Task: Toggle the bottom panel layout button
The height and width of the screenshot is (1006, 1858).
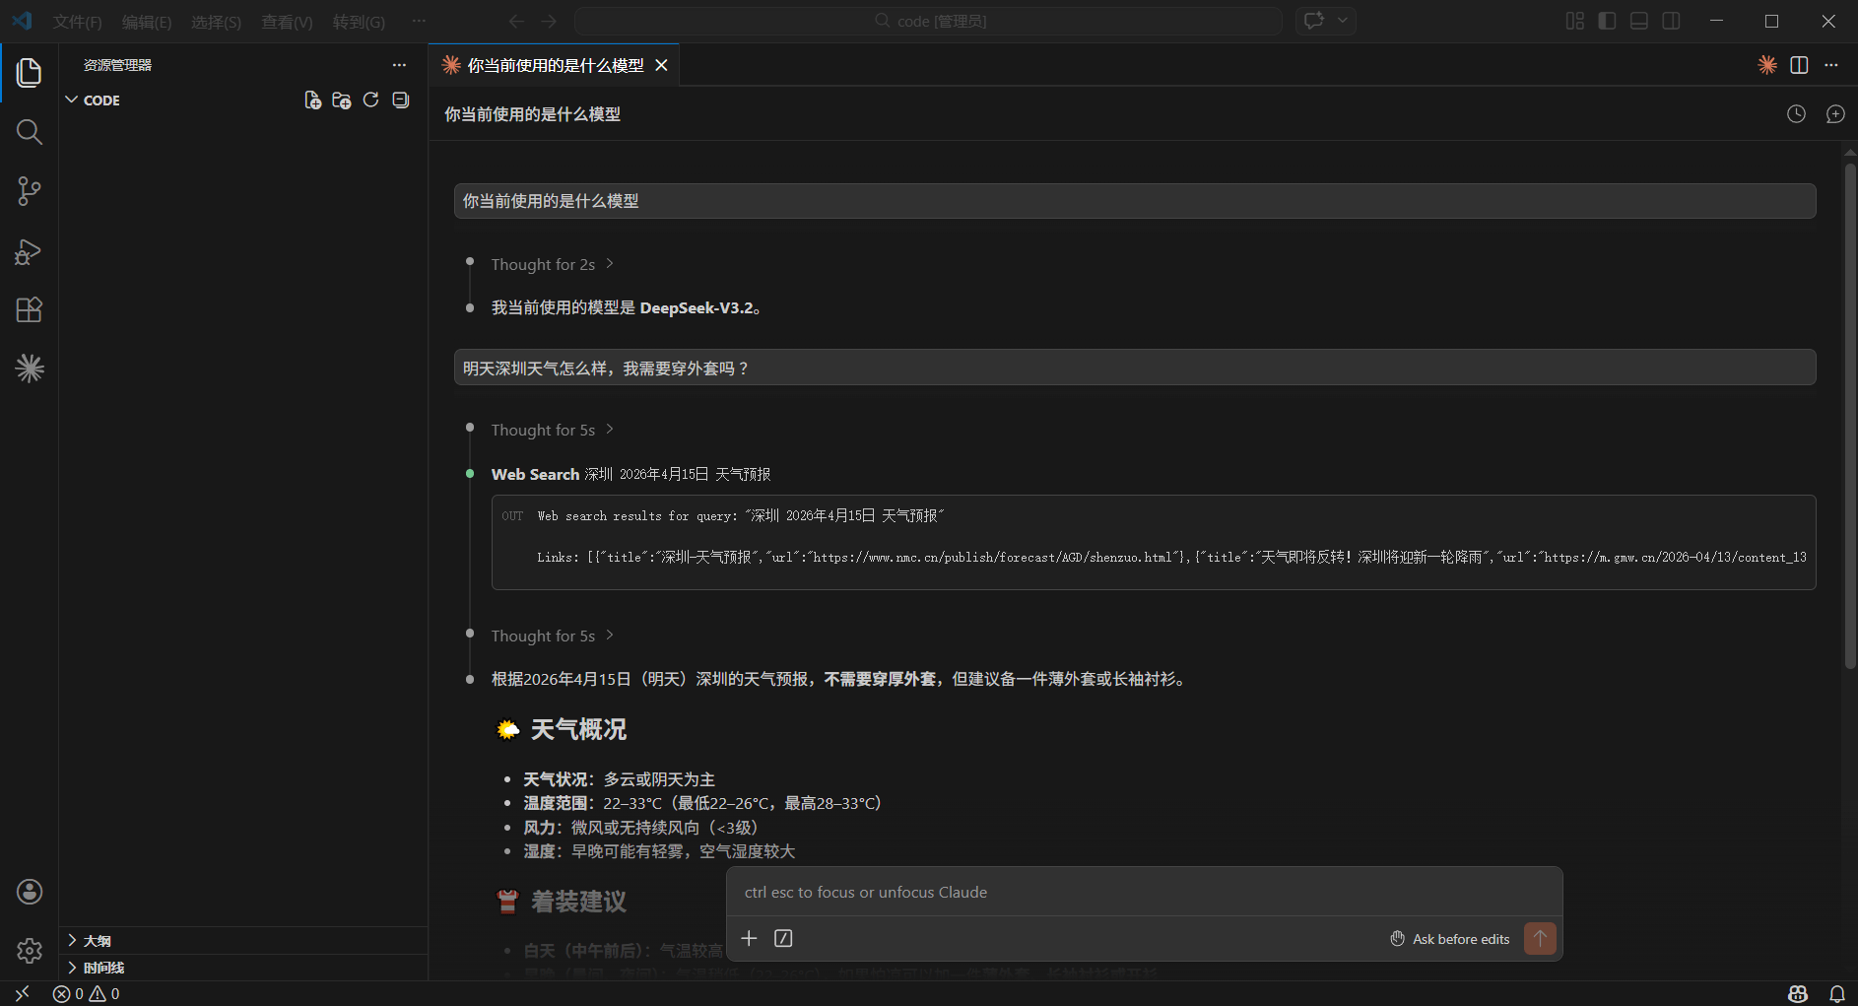Action: 1639,21
